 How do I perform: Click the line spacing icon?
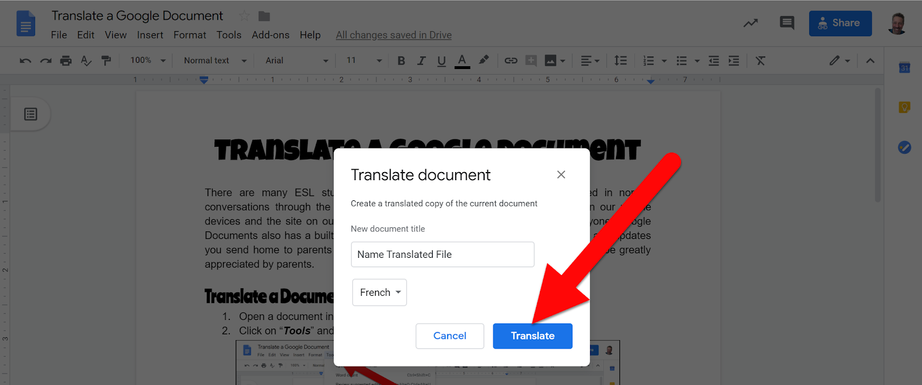(x=621, y=60)
